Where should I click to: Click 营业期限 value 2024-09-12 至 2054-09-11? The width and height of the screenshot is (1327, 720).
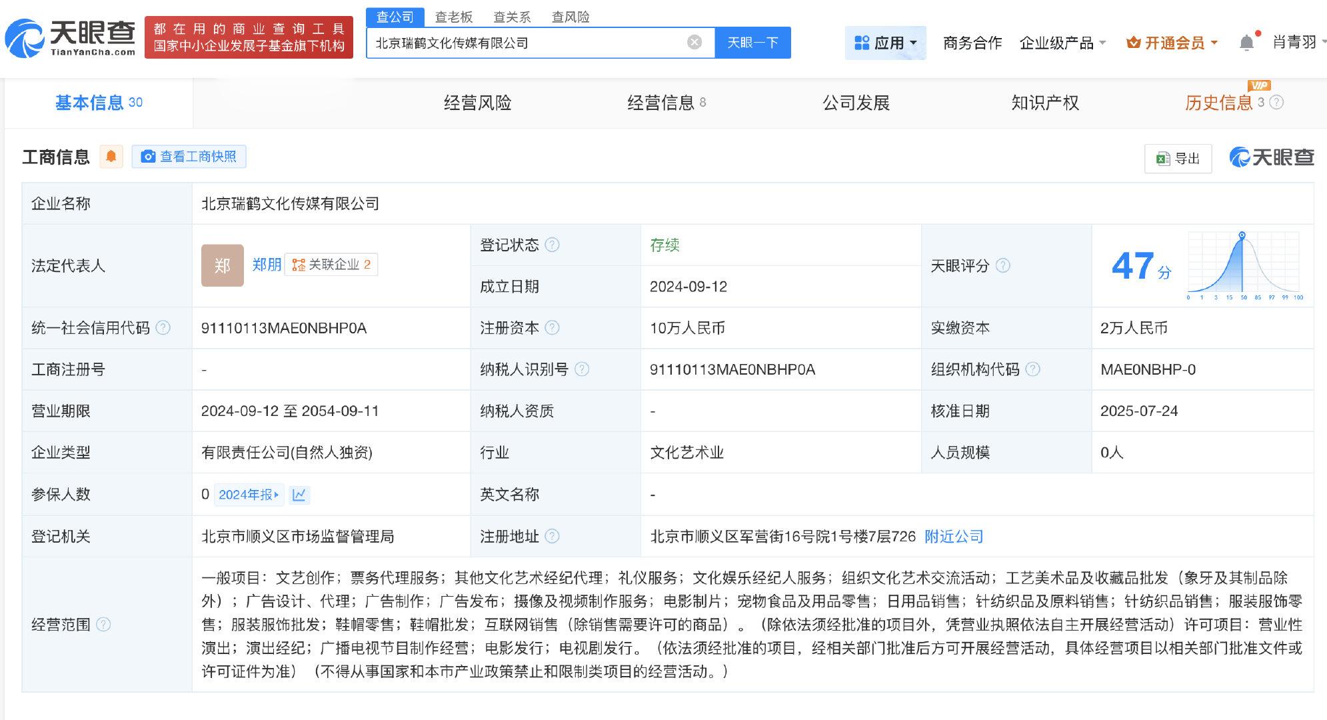[290, 411]
